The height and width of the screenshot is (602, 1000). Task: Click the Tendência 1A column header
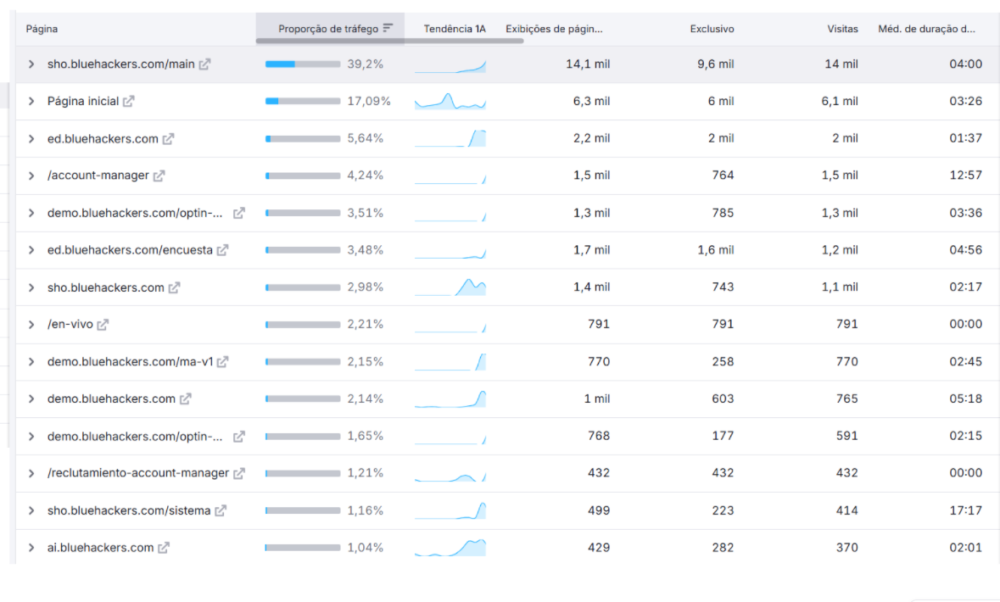click(x=455, y=29)
